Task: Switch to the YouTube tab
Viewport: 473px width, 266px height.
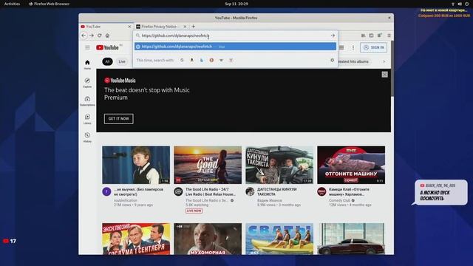Action: point(106,27)
